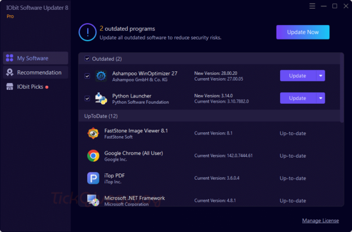Click the Microsoft .NET Framework icon
This screenshot has height=232, width=352.
coord(93,200)
